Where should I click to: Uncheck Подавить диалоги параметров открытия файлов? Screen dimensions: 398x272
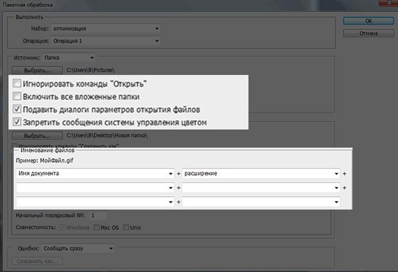click(17, 109)
